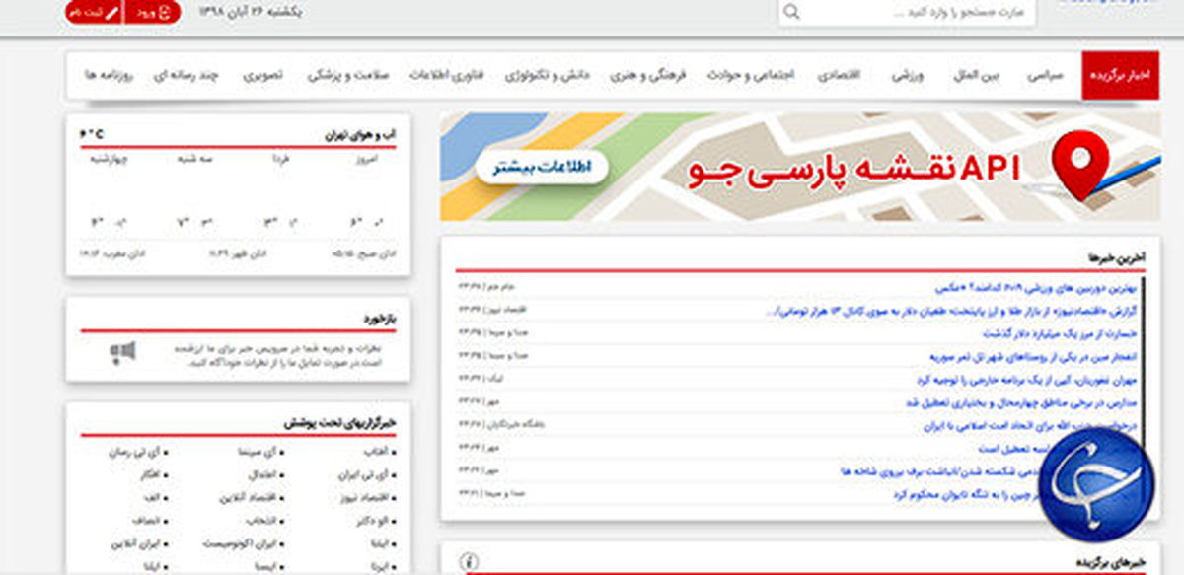This screenshot has width=1184, height=575.
Task: Open the چند رسانه ای menu item
Action: click(185, 75)
